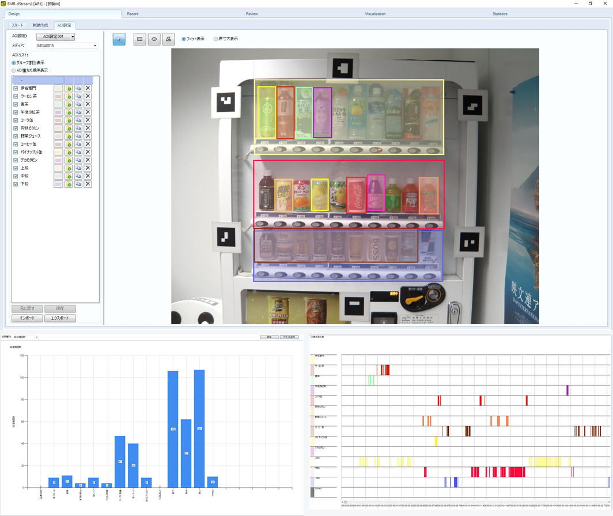Viewport: 613px width, 516px height.
Task: Uncheck the コーラ缶 AOI checkbox
Action: [16, 120]
